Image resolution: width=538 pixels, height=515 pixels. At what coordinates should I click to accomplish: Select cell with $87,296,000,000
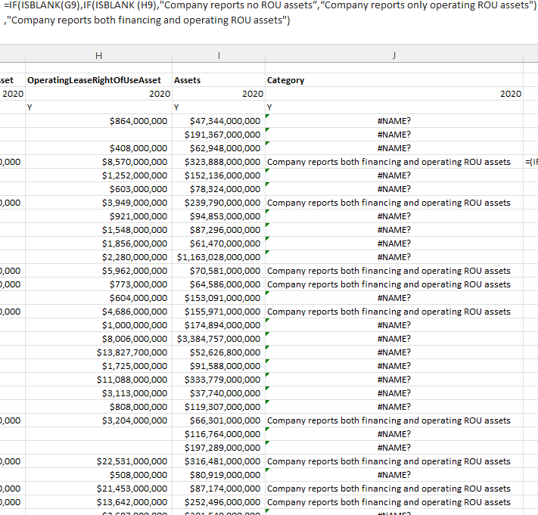[219, 230]
